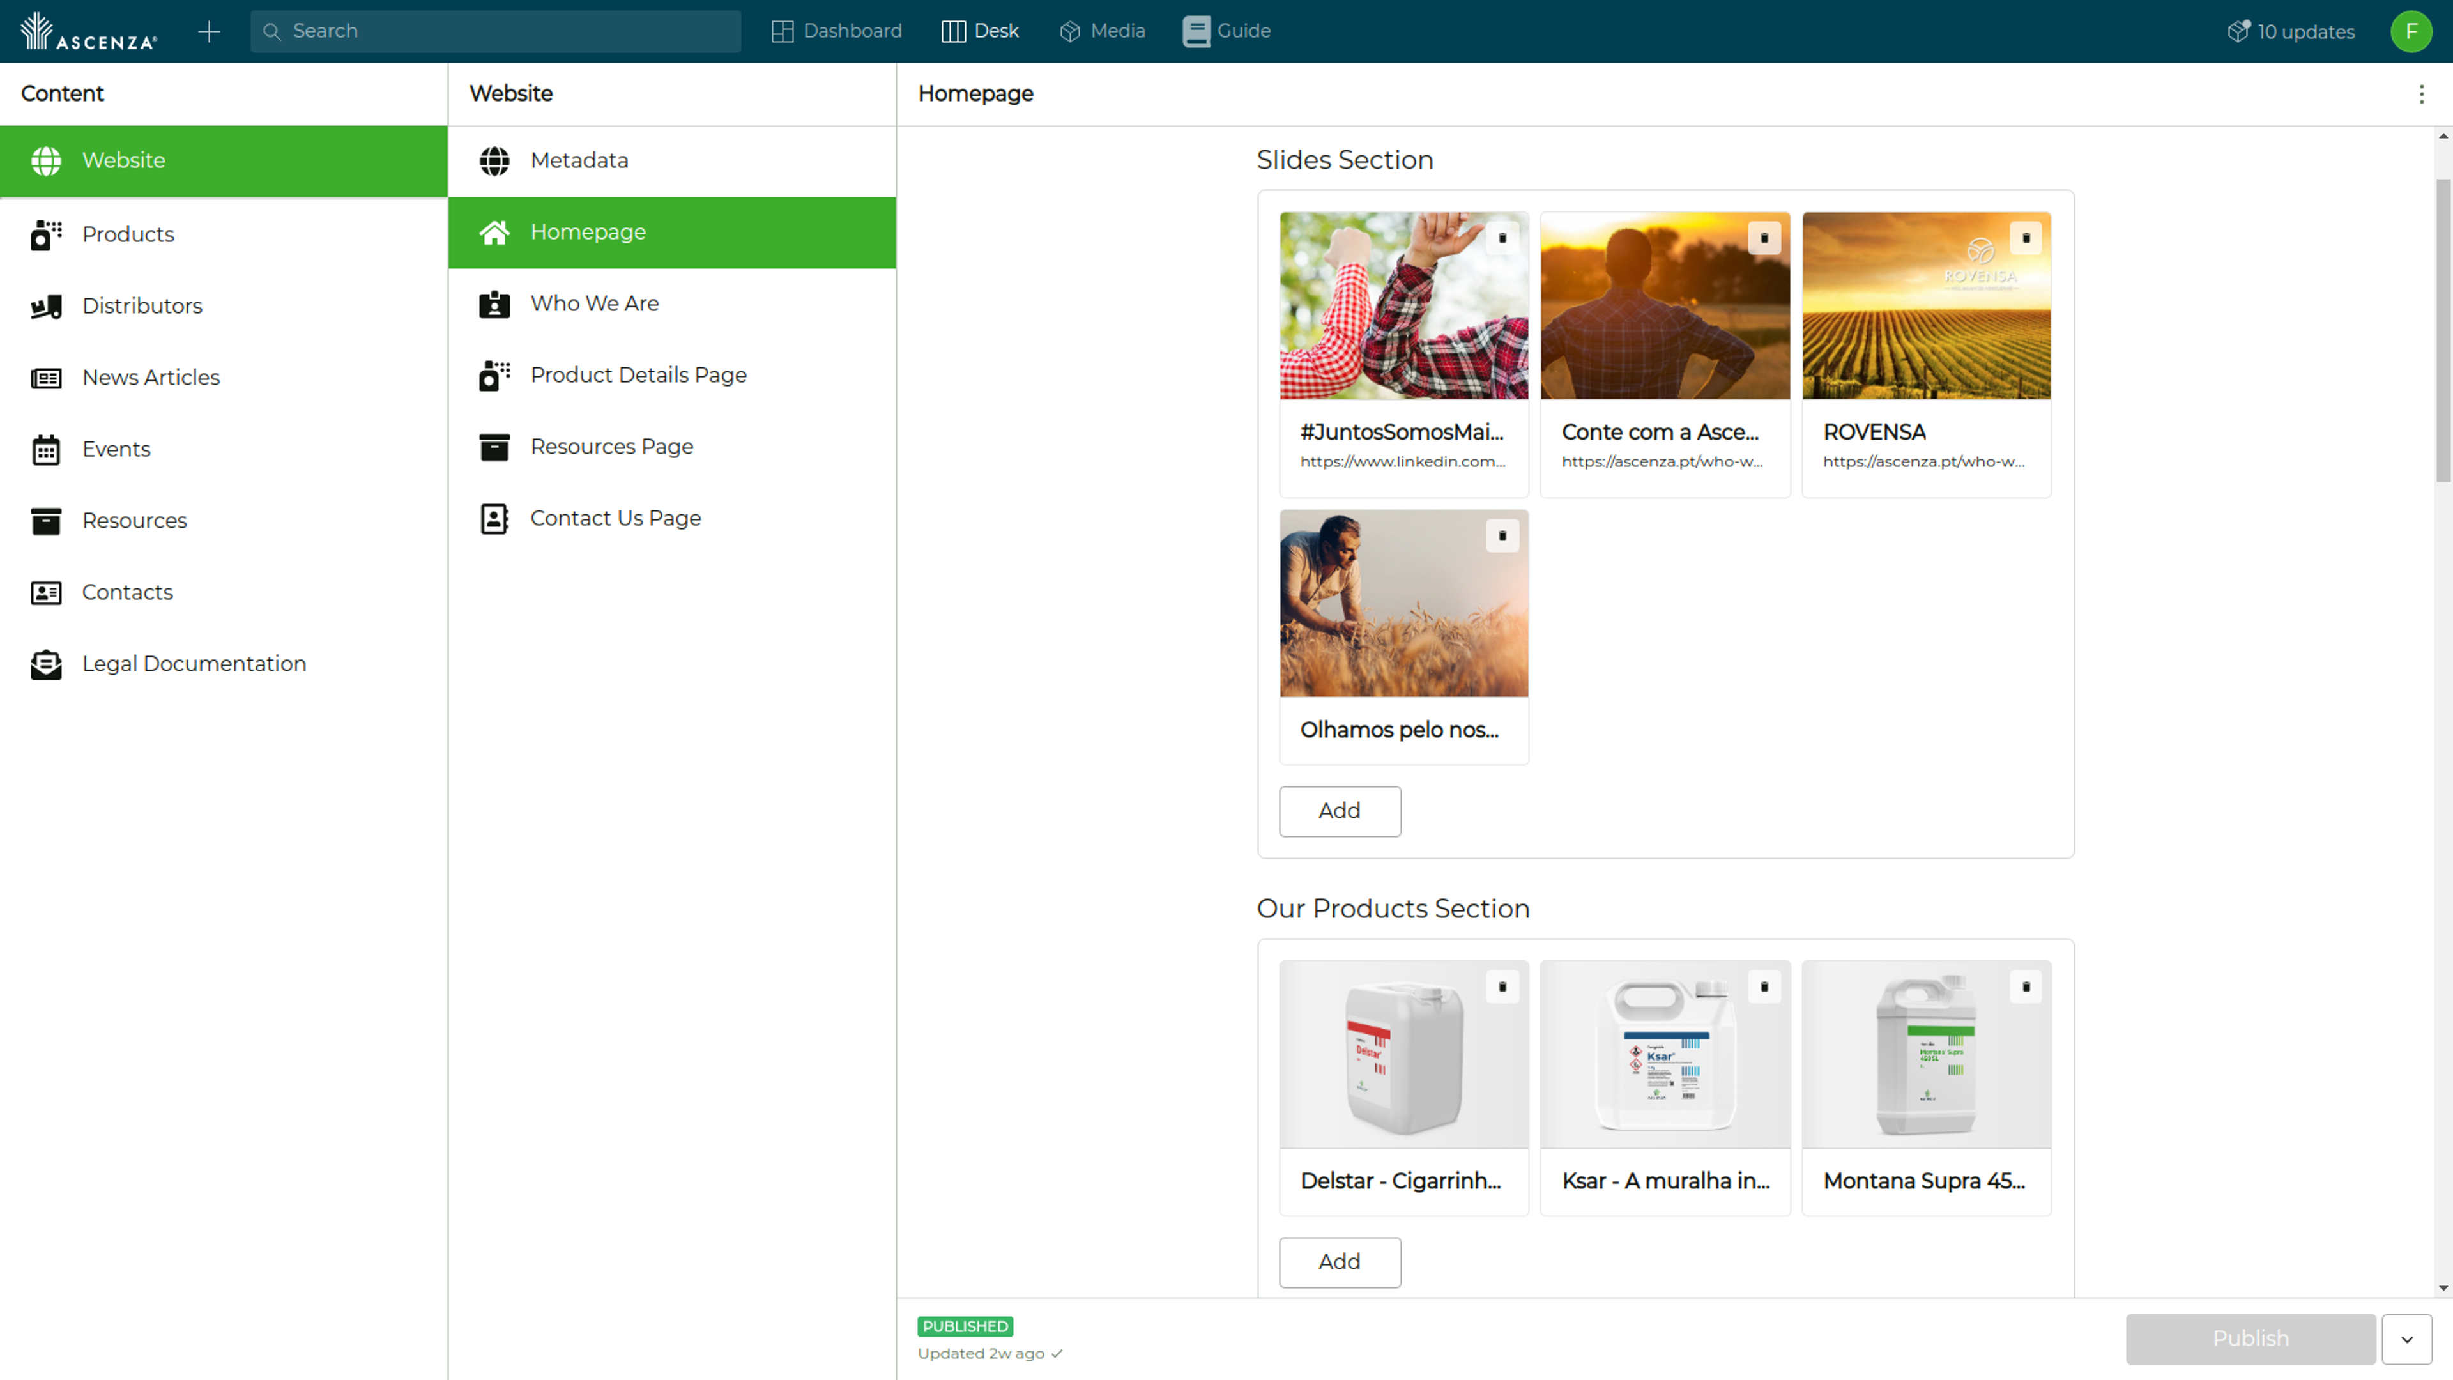
Task: Open Who We Are page
Action: click(x=594, y=304)
